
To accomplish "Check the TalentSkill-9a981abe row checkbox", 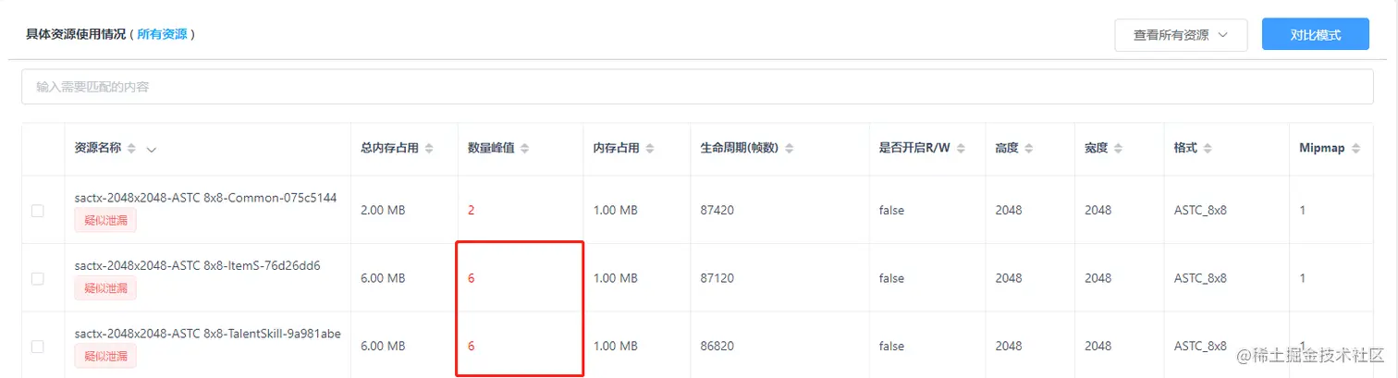I will click(38, 347).
